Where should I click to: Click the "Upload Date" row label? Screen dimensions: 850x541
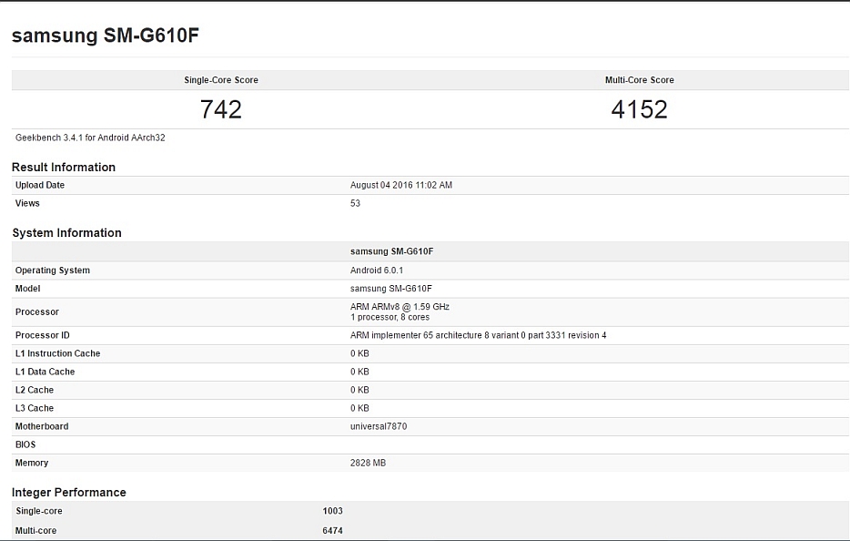coord(39,185)
